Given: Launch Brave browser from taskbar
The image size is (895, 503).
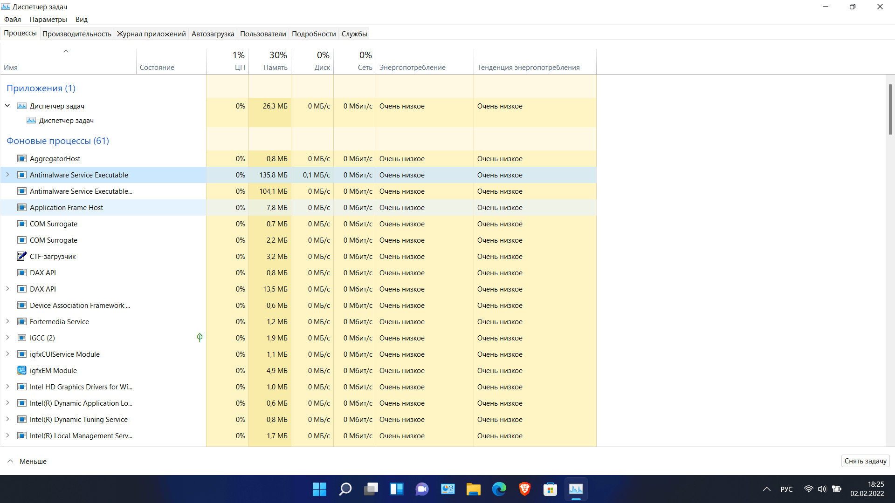Looking at the screenshot, I should tap(525, 489).
